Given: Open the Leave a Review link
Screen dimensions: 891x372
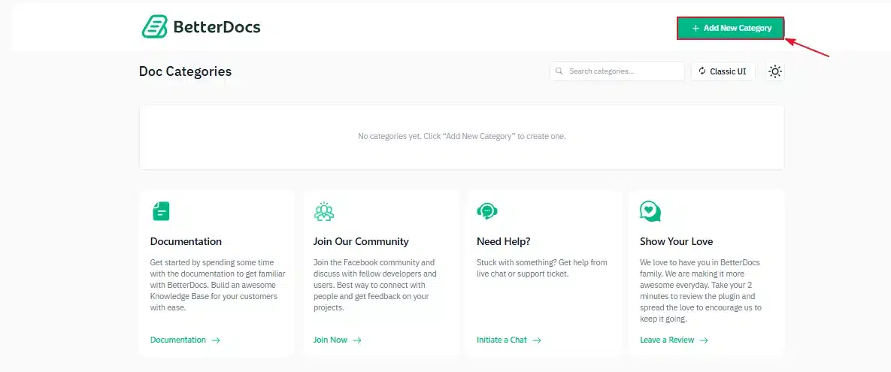Looking at the screenshot, I should tap(667, 340).
